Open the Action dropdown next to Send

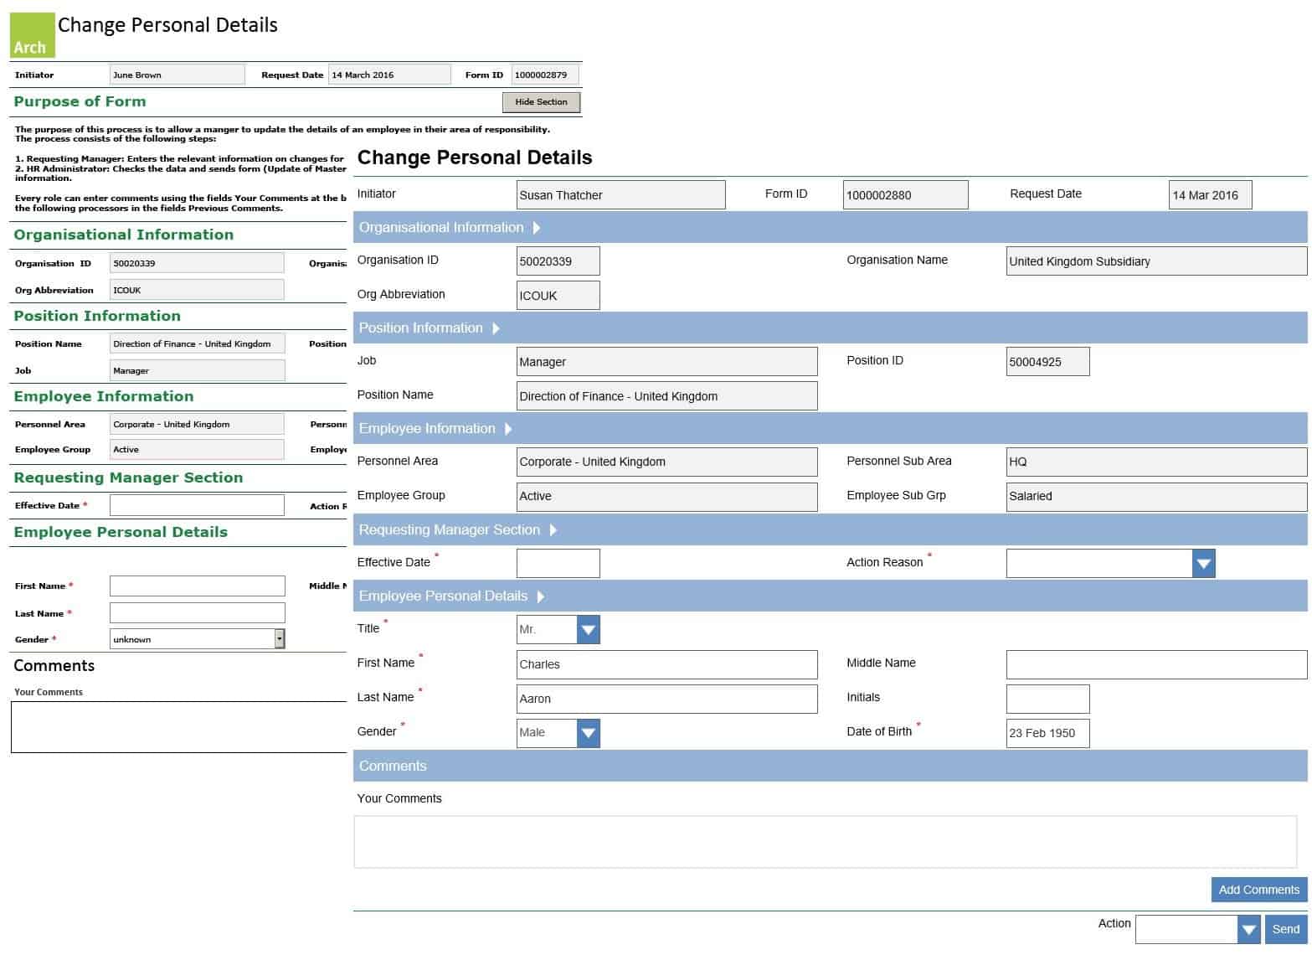(x=1249, y=929)
